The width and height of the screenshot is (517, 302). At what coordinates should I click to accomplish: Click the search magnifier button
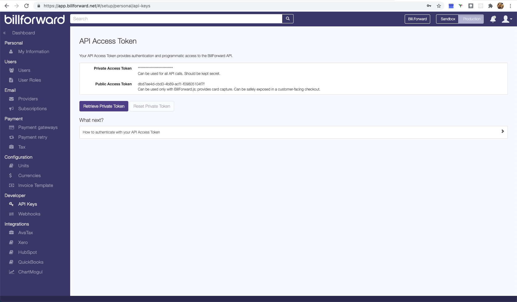coord(288,19)
